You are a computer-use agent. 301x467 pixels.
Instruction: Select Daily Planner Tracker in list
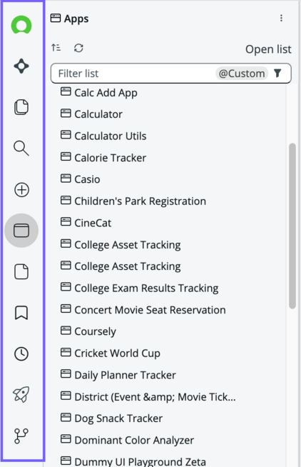coord(126,376)
